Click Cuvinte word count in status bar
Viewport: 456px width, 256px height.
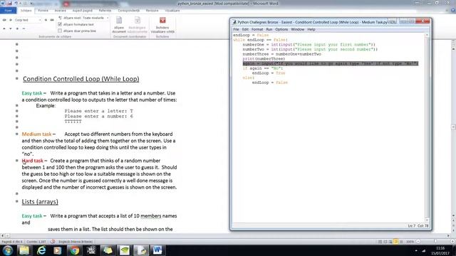coord(36,242)
